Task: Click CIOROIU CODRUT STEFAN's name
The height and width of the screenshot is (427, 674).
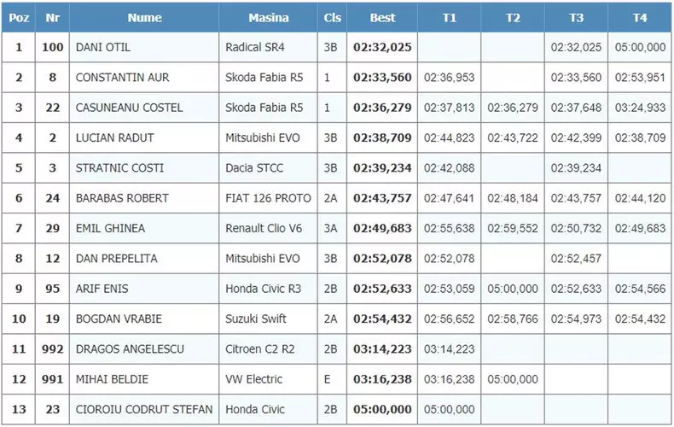Action: [x=144, y=409]
